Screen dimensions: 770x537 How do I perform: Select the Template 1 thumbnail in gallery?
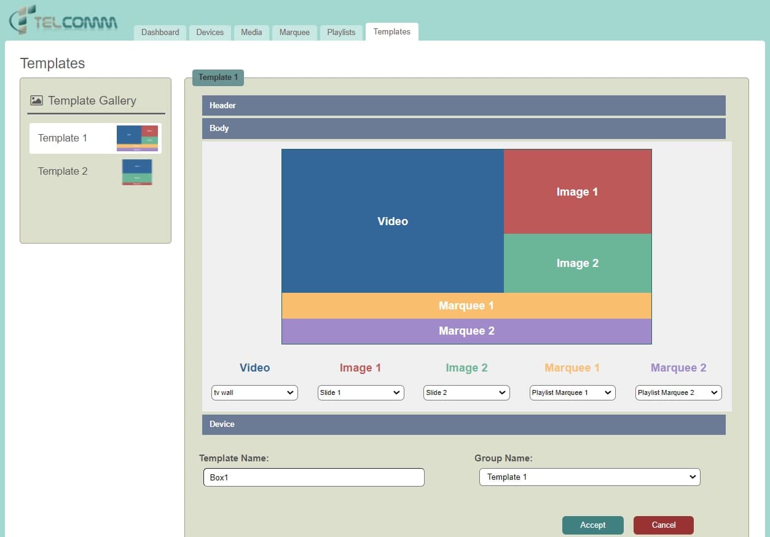coord(137,138)
